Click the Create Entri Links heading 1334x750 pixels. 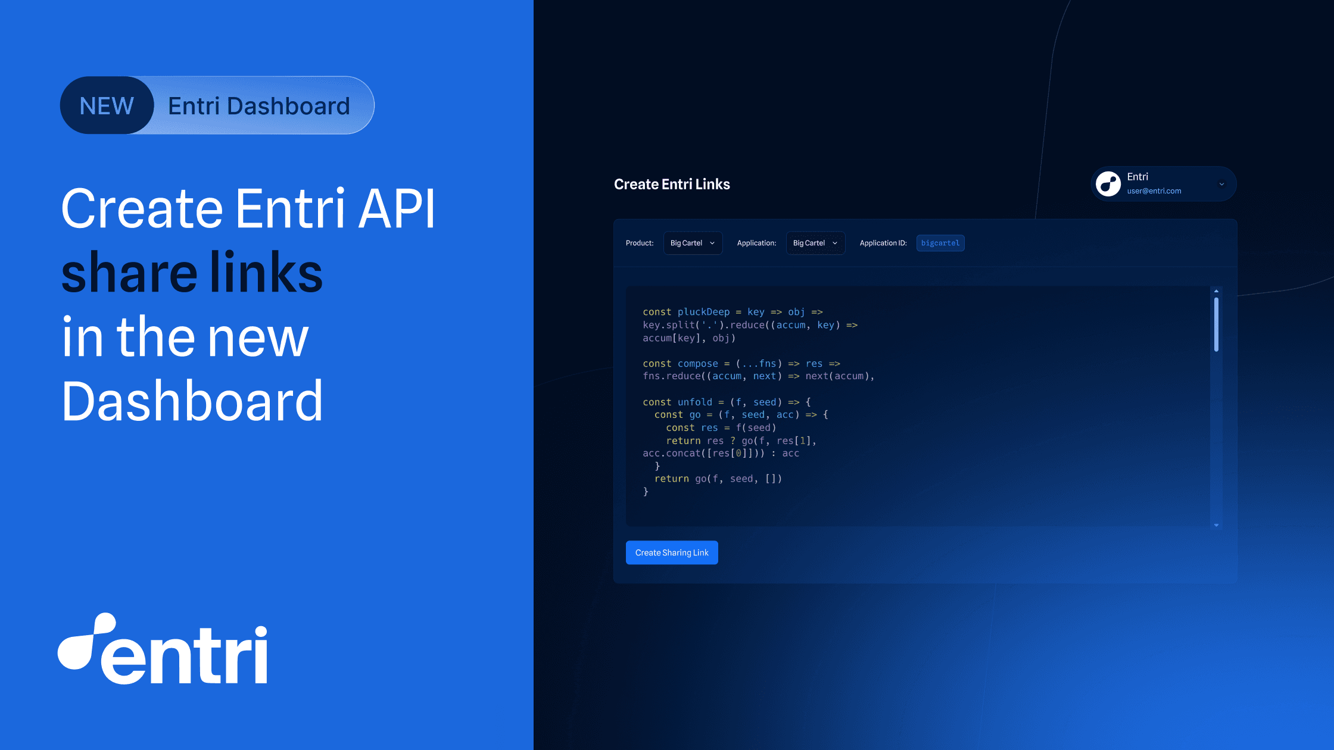(x=672, y=185)
